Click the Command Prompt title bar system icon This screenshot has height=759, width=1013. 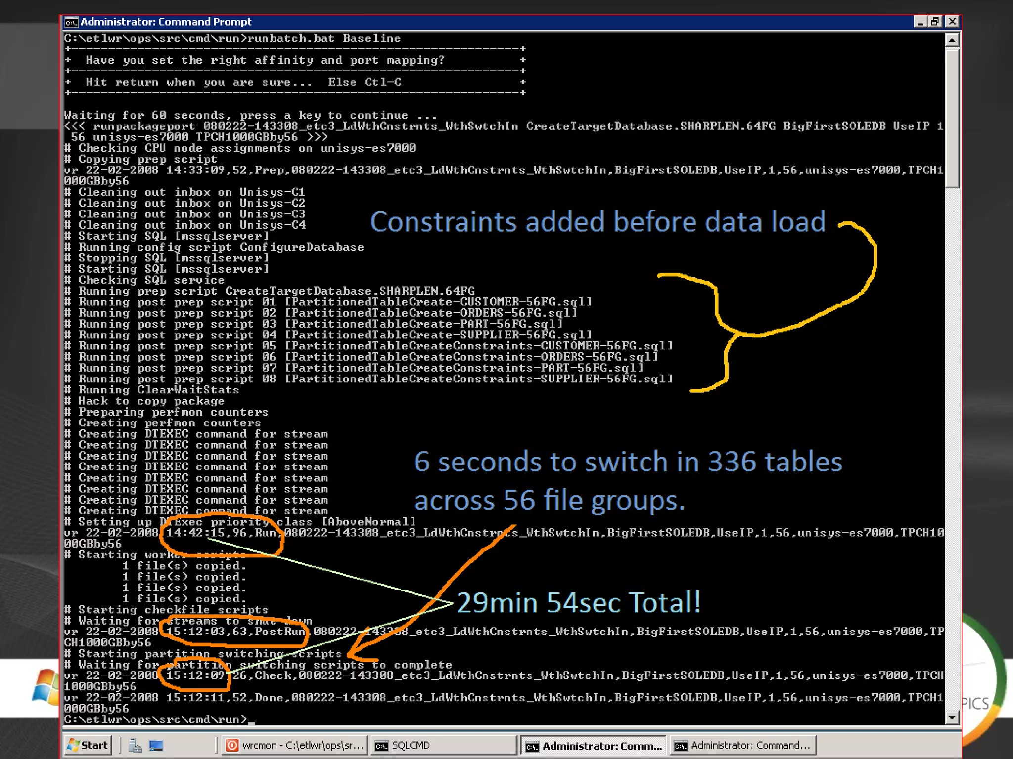pyautogui.click(x=71, y=22)
